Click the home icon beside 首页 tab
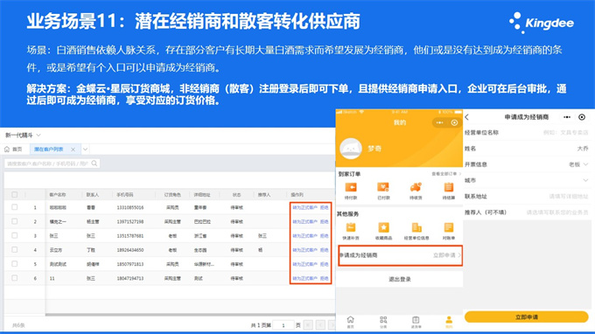 (x=7, y=150)
